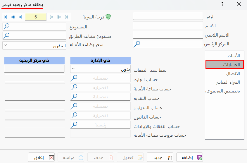The image size is (247, 163).
Task: Search account for حساب النفقات والإيرادات
Action: tap(74, 125)
